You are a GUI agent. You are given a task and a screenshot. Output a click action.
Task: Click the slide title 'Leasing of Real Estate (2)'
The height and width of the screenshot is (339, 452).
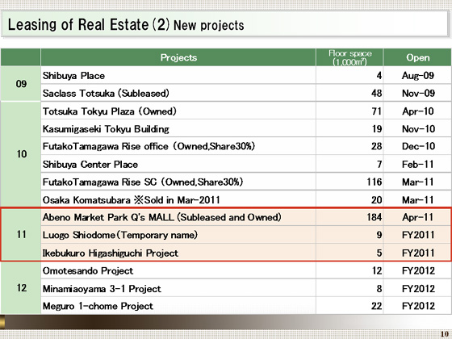pyautogui.click(x=89, y=24)
